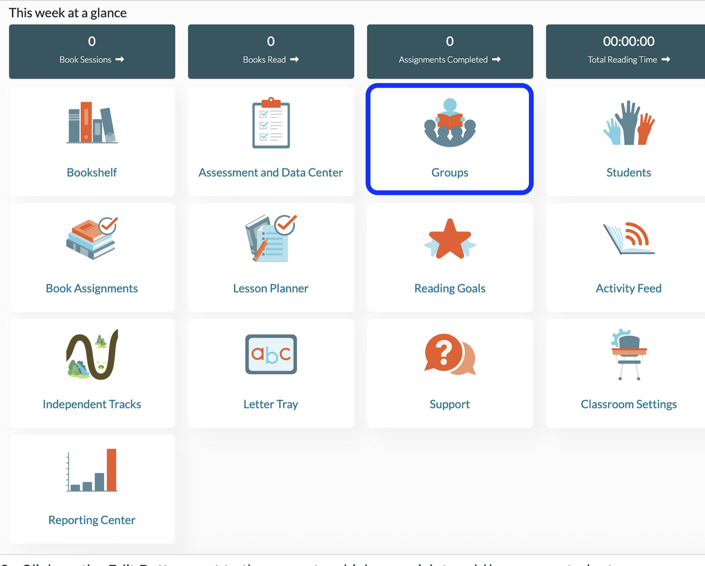View the Reading Goals label link
Screen dimensions: 705x566
tap(450, 288)
